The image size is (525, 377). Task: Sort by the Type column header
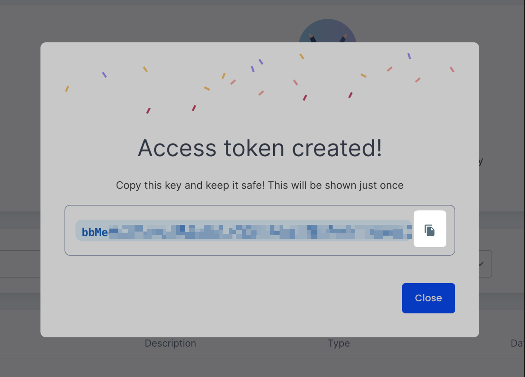tap(339, 343)
